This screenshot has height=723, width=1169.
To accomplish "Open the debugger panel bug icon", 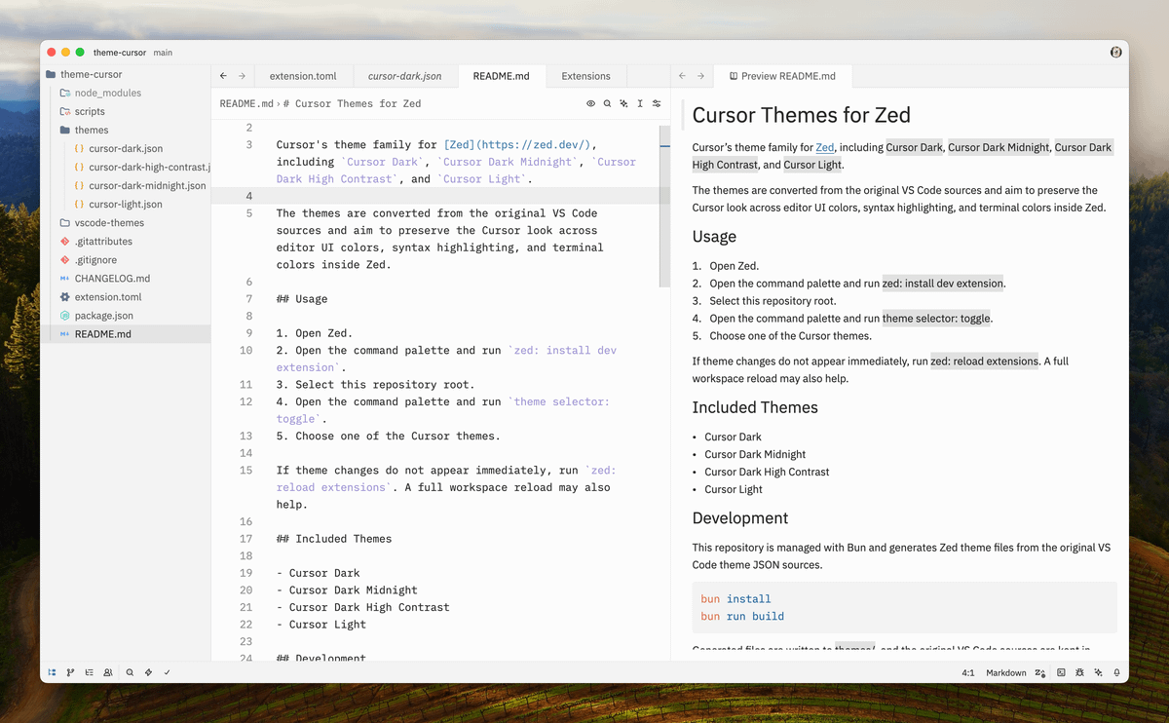I will 1079,672.
